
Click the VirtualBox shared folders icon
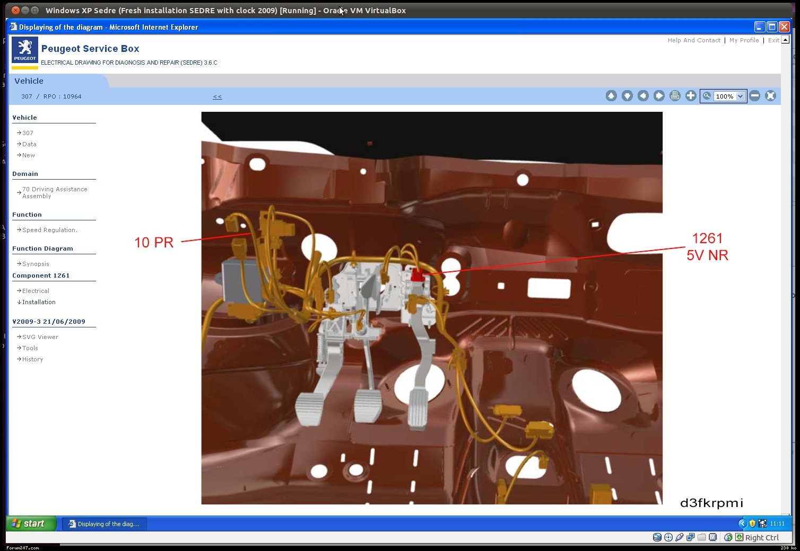tap(701, 537)
